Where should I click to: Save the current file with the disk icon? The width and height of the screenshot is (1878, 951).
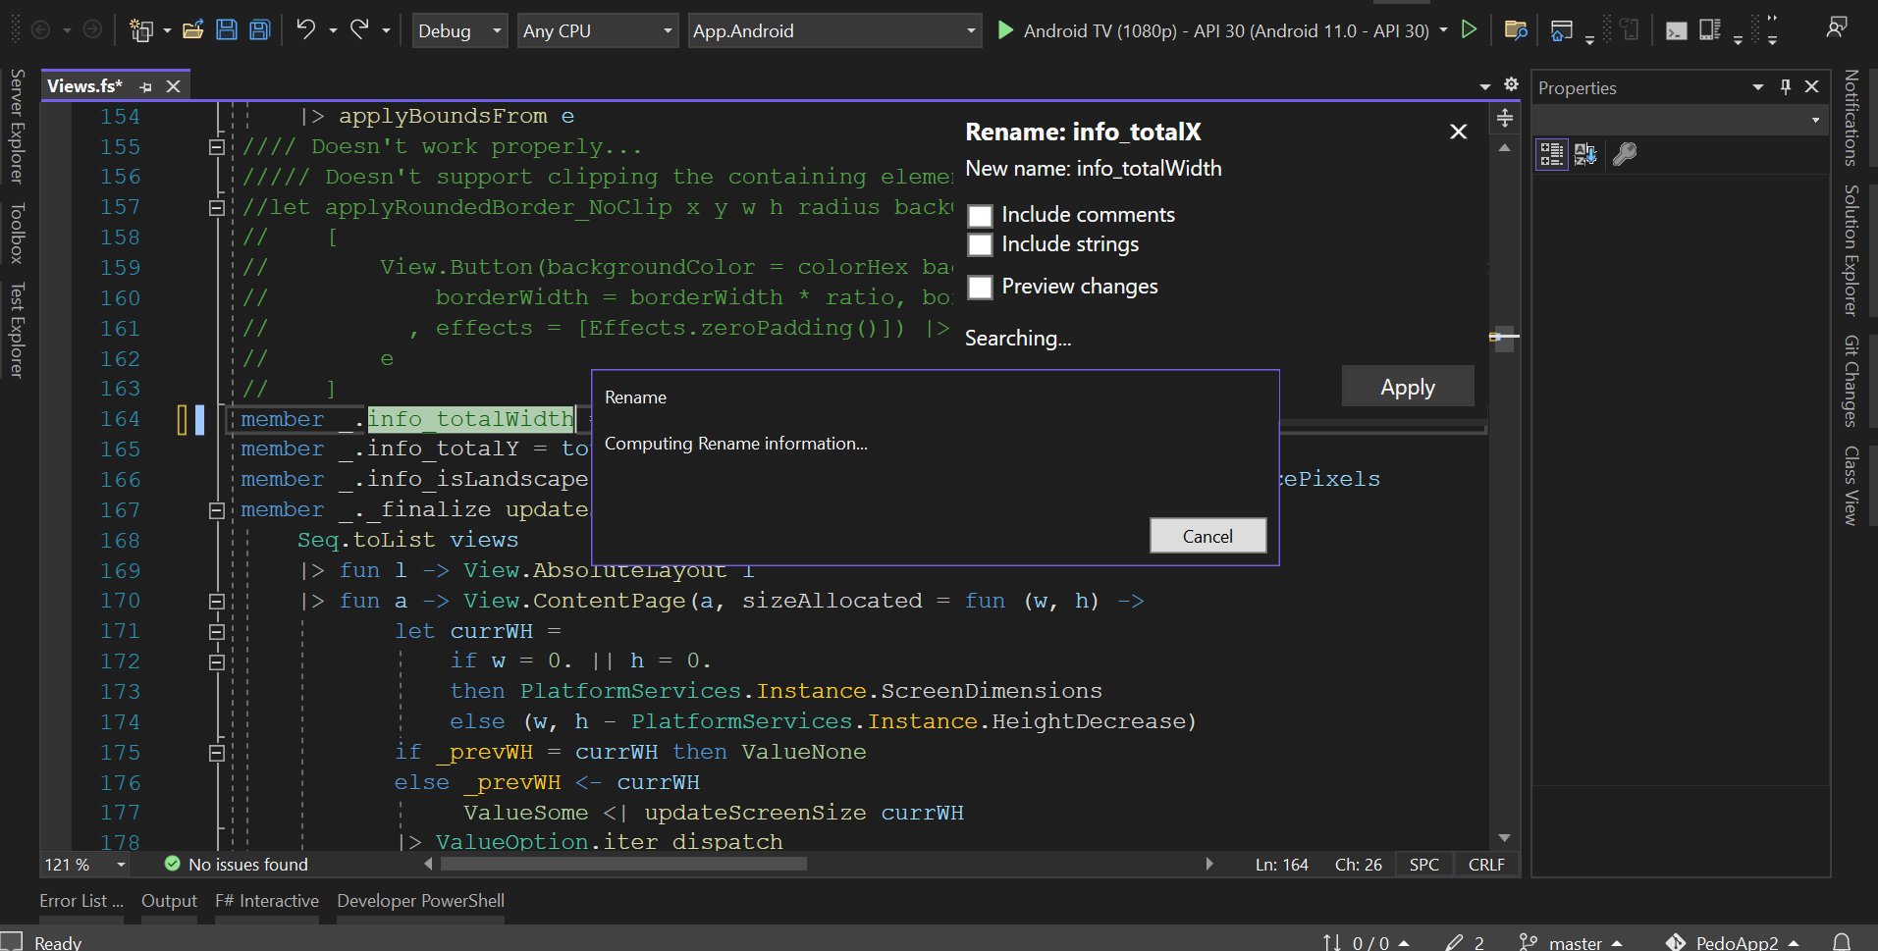pos(227,29)
